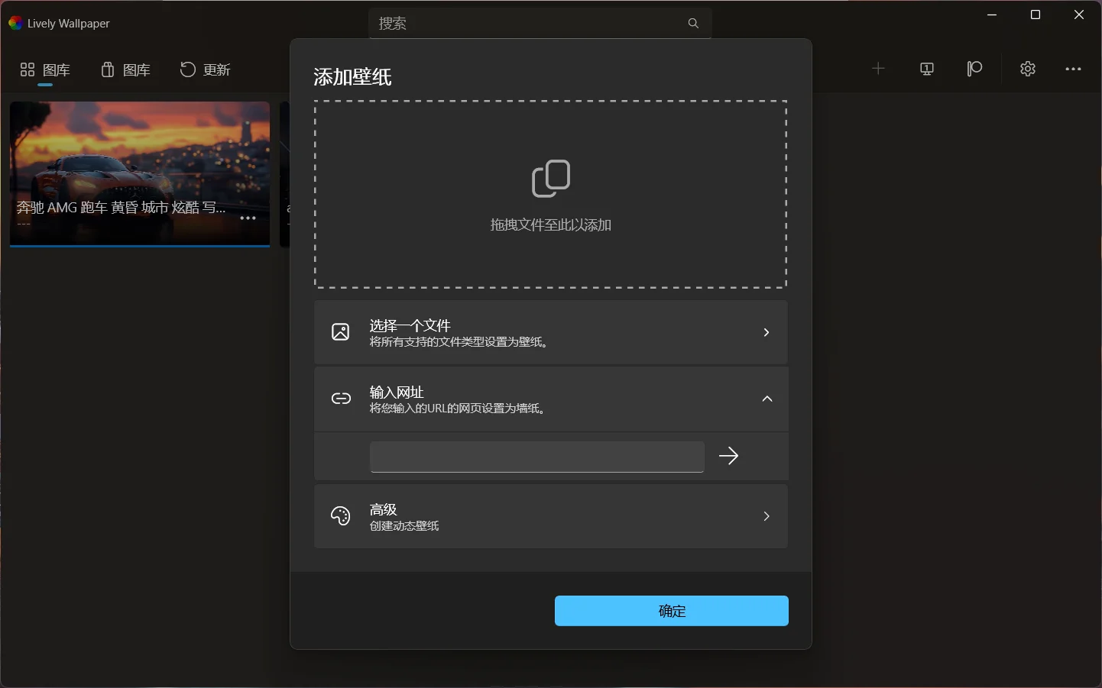Open the store 图库 tab
This screenshot has height=688, width=1102.
(125, 69)
